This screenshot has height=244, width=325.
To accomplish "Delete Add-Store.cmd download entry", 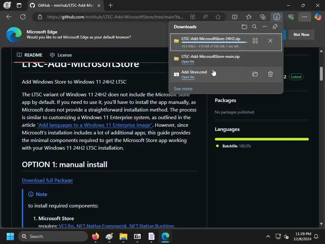I will [270, 74].
